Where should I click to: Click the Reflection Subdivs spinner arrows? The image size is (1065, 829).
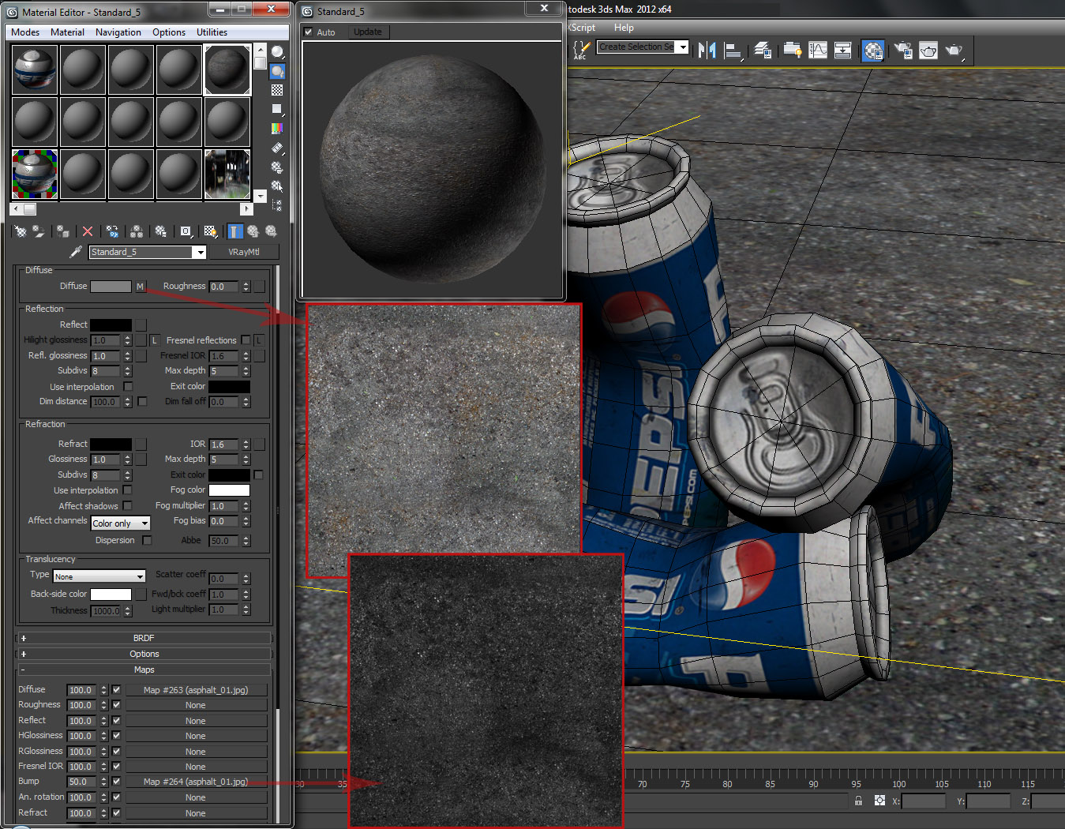pyautogui.click(x=127, y=371)
